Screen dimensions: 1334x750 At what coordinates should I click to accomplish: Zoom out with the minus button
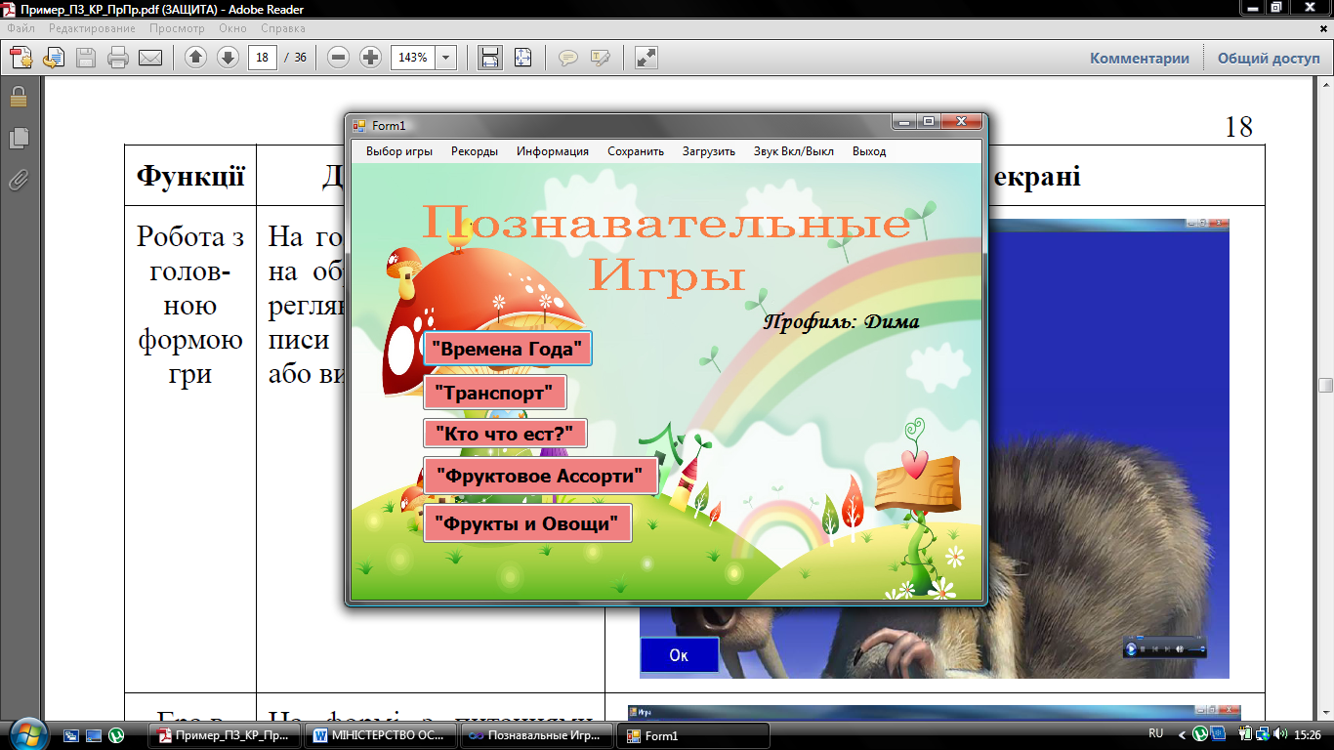(x=339, y=58)
